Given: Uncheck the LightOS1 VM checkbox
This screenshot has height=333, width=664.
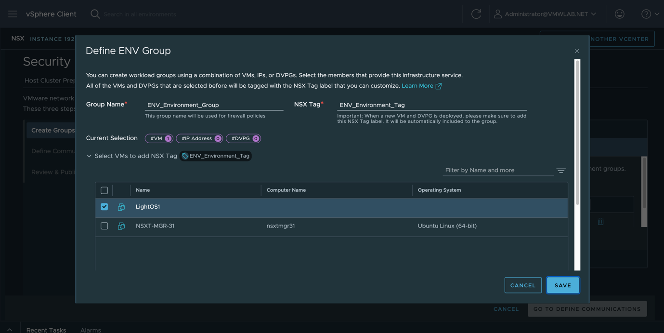Looking at the screenshot, I should click(104, 207).
